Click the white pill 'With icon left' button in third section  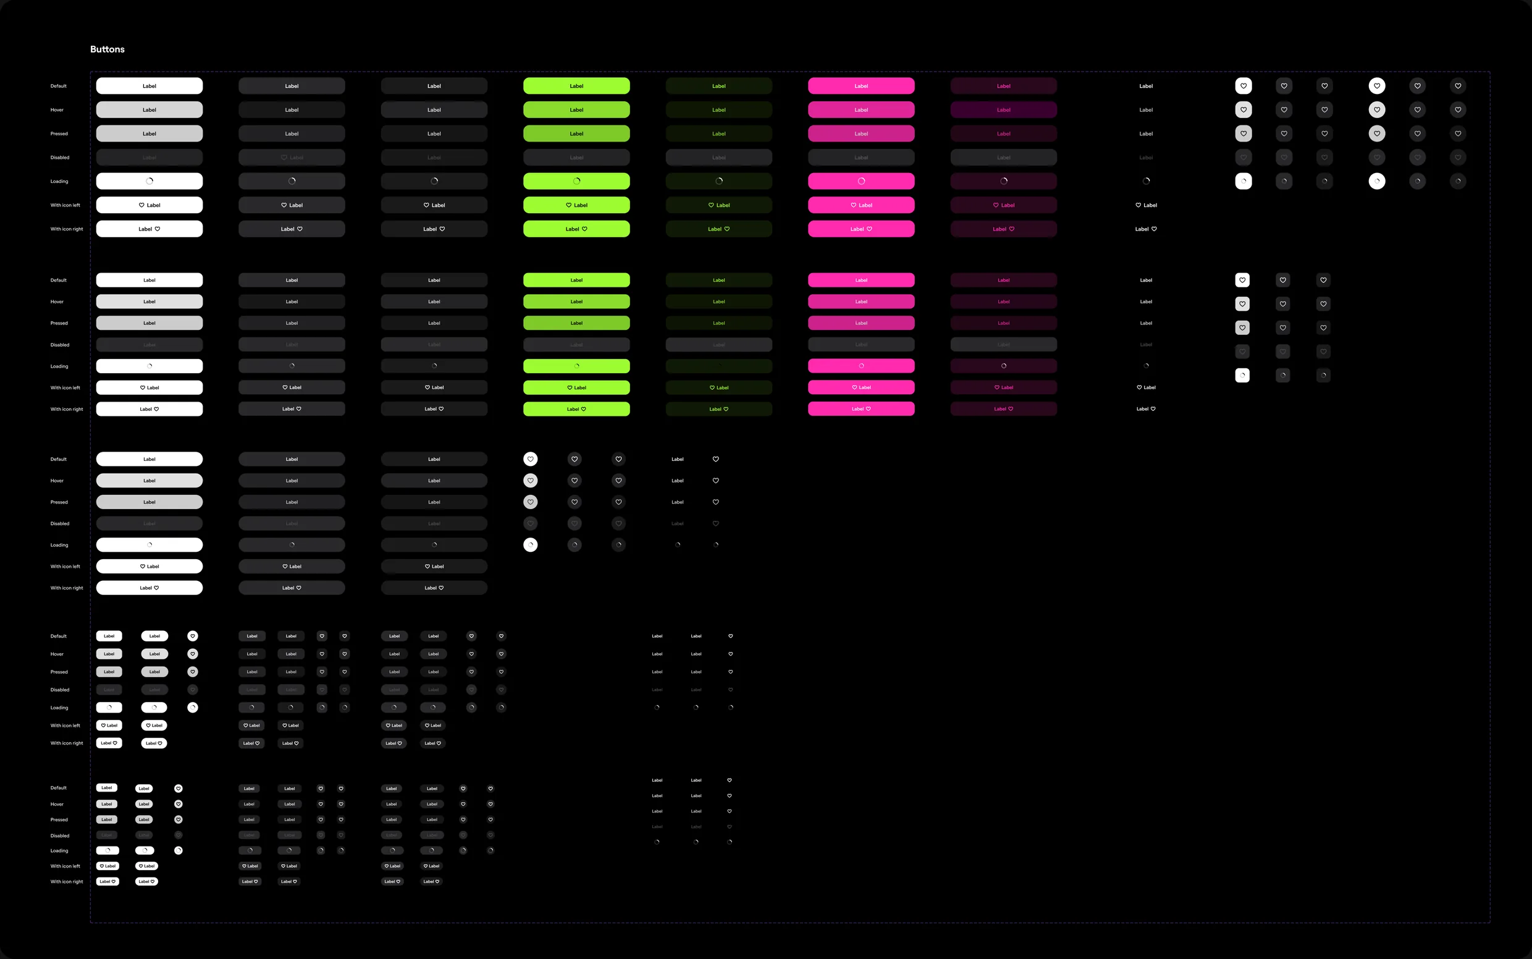(x=149, y=567)
